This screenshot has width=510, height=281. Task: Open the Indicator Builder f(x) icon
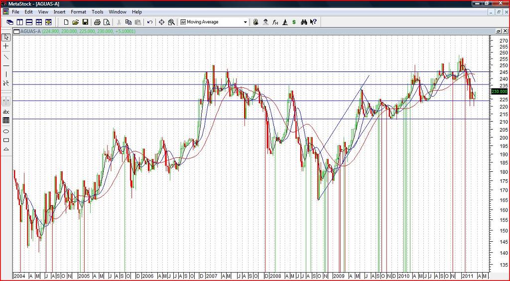275,22
